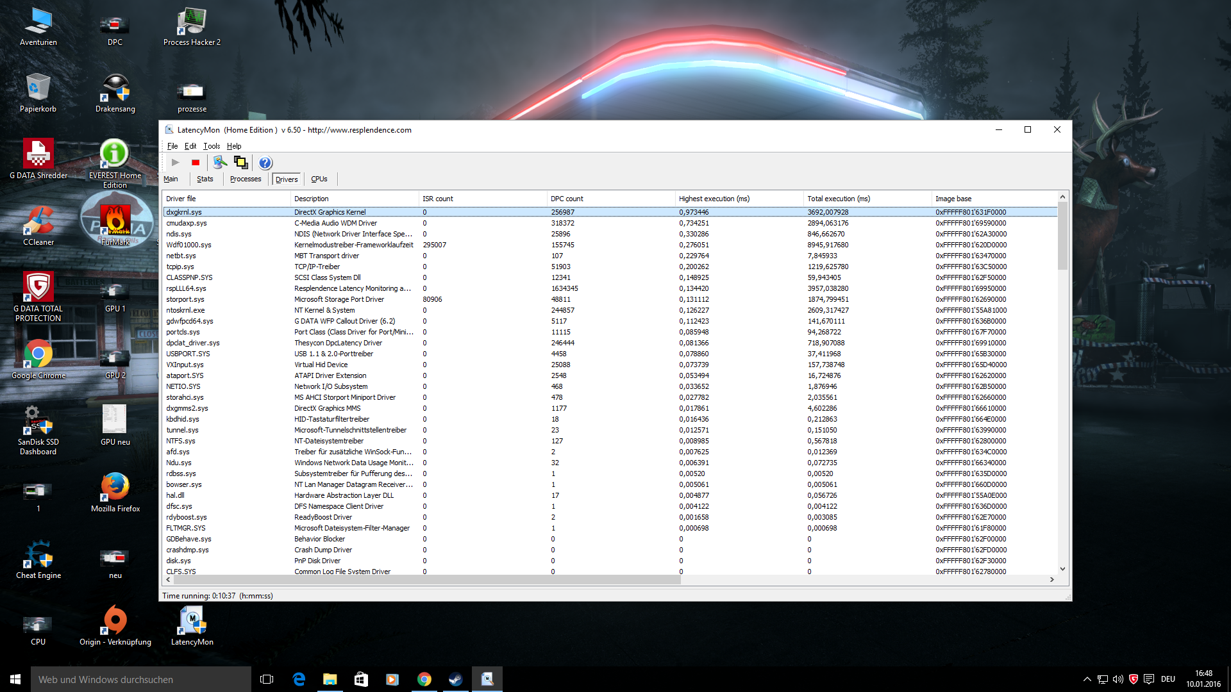Click the overlapping yellow windows toolbar icon
The image size is (1231, 692).
[x=241, y=163]
